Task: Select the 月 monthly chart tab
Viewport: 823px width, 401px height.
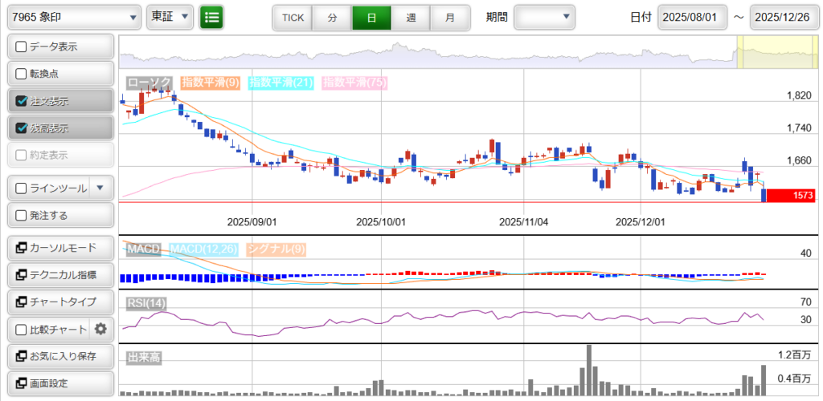Action: pyautogui.click(x=449, y=18)
